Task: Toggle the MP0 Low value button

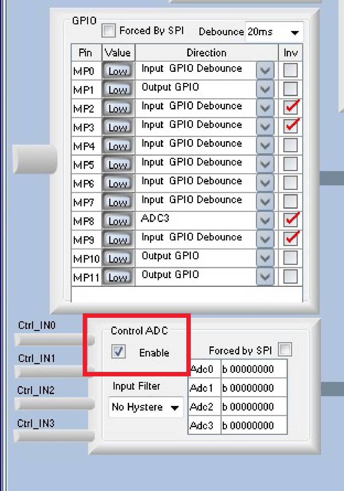Action: click(x=118, y=71)
